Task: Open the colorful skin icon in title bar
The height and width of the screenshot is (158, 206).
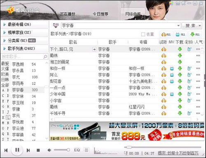Action: point(171,3)
